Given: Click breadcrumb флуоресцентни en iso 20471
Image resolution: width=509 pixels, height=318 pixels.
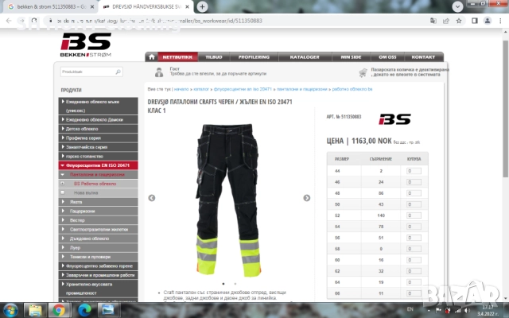Looking at the screenshot, I should click(x=243, y=89).
